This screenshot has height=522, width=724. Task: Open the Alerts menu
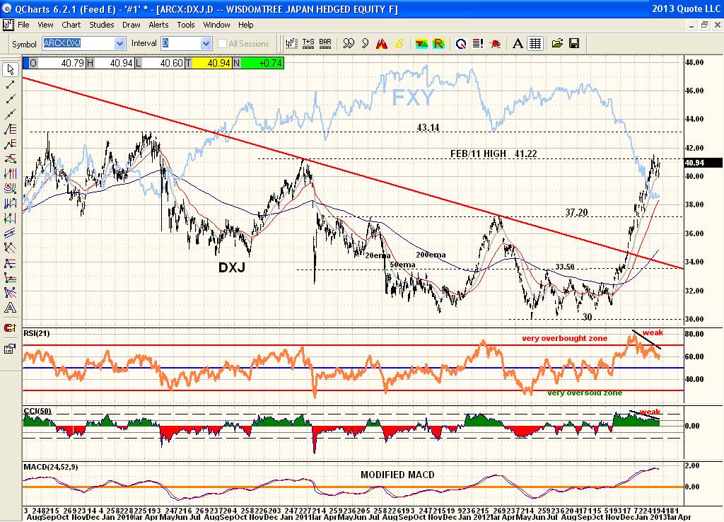[x=158, y=25]
